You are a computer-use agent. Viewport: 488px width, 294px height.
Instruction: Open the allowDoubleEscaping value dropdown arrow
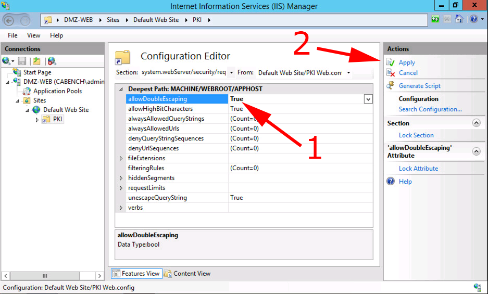click(x=368, y=99)
